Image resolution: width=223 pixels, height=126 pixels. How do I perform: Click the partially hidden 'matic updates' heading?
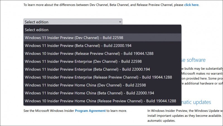point(196,102)
